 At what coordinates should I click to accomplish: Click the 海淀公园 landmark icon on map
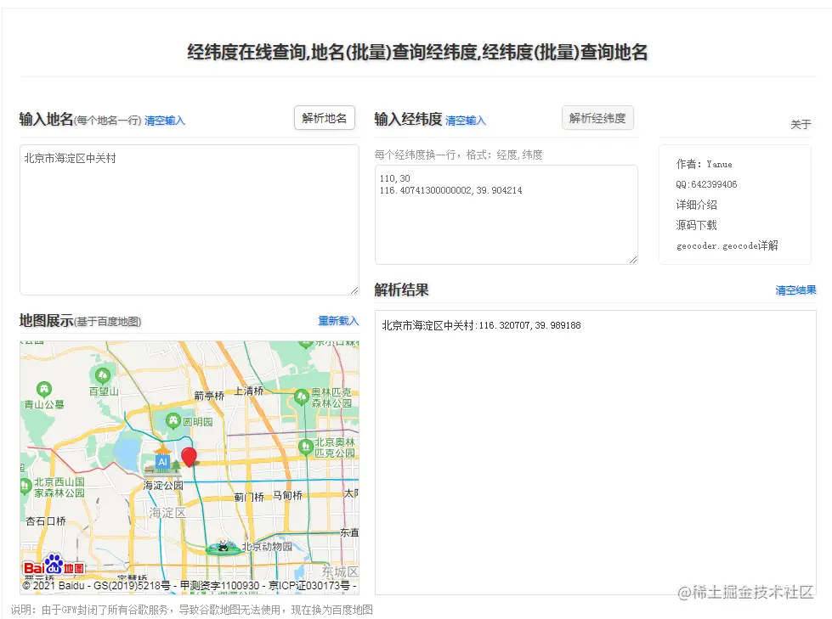click(162, 459)
